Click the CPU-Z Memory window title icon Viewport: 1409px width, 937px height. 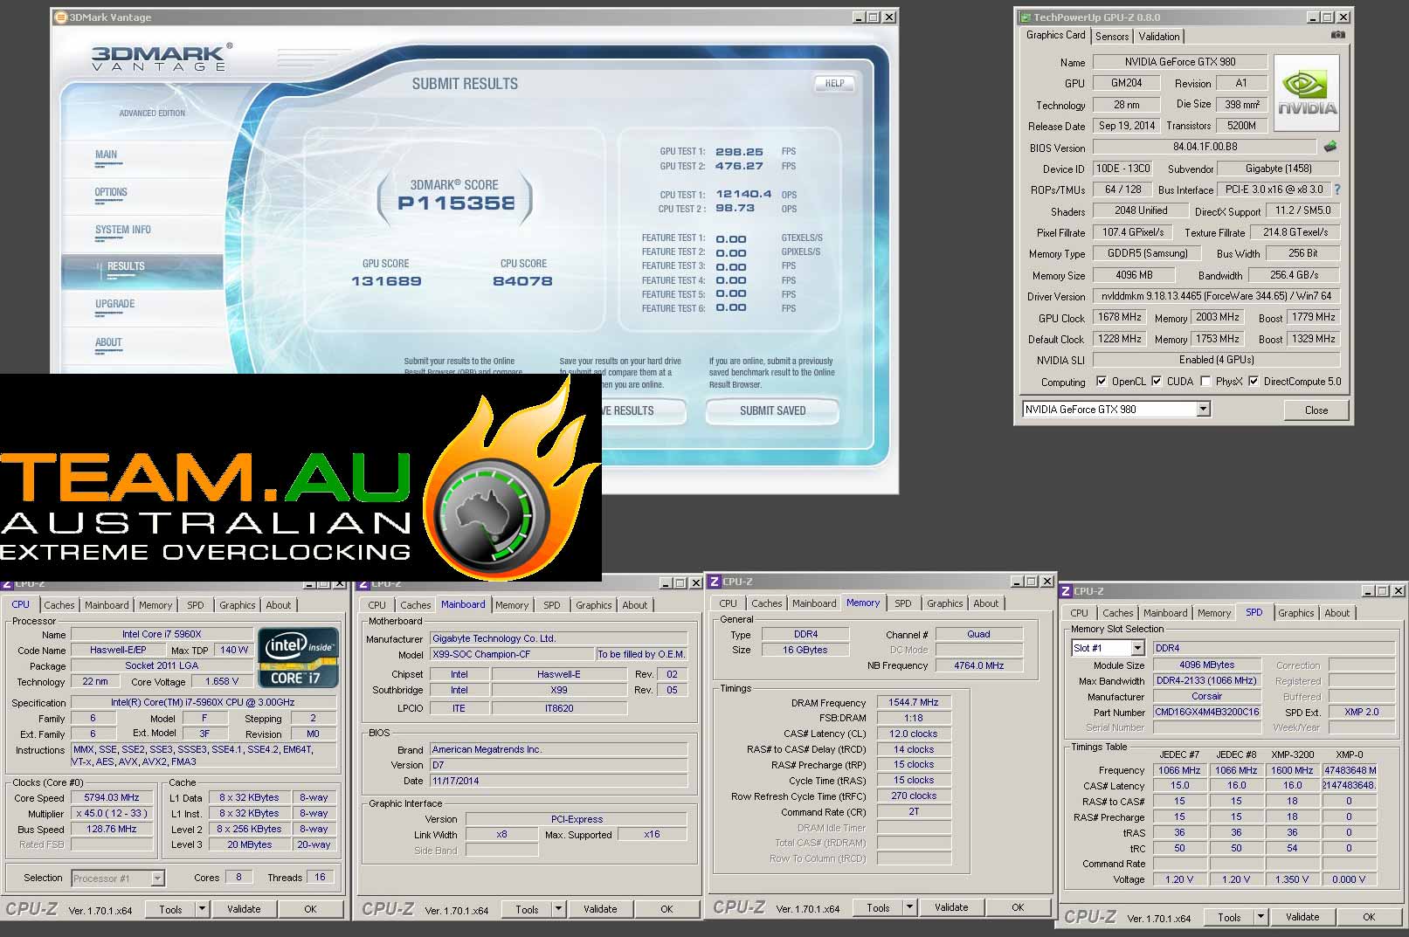(x=714, y=582)
